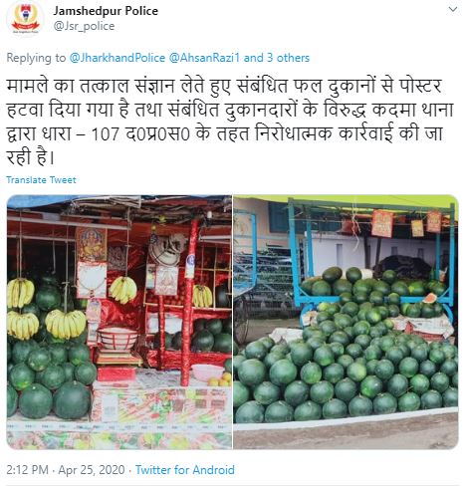Click the pink bowl in left photo
Viewport: 465px width, 494px height.
[x=207, y=371]
